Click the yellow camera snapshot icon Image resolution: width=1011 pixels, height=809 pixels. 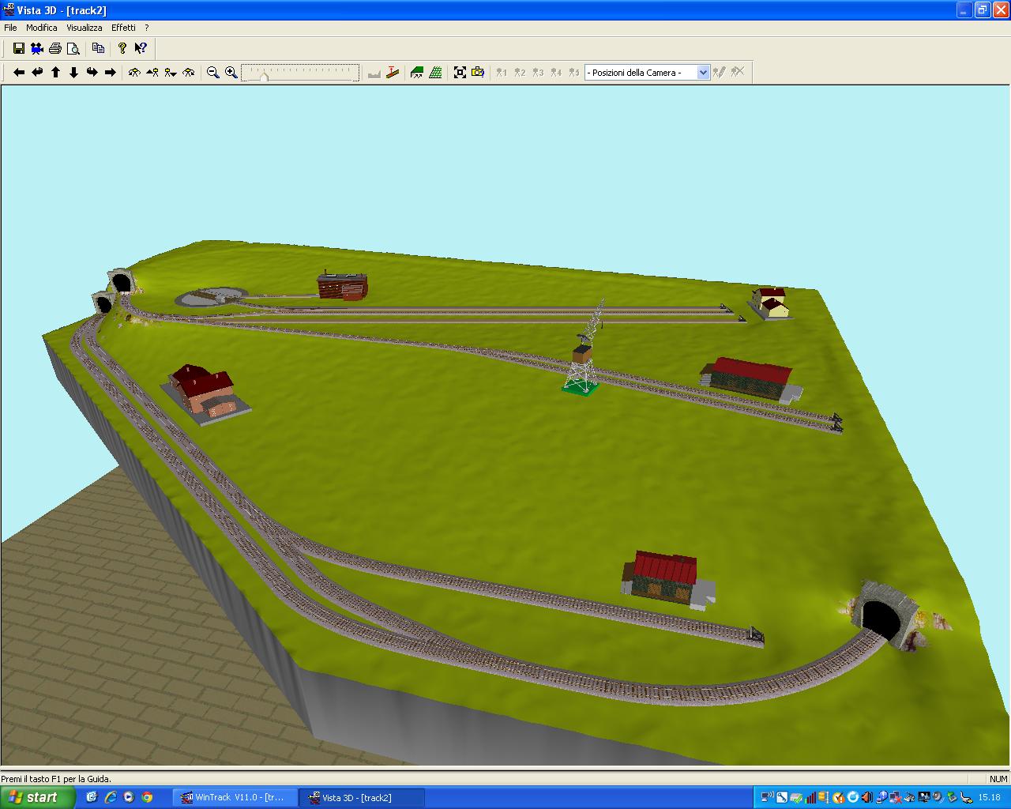tap(478, 73)
